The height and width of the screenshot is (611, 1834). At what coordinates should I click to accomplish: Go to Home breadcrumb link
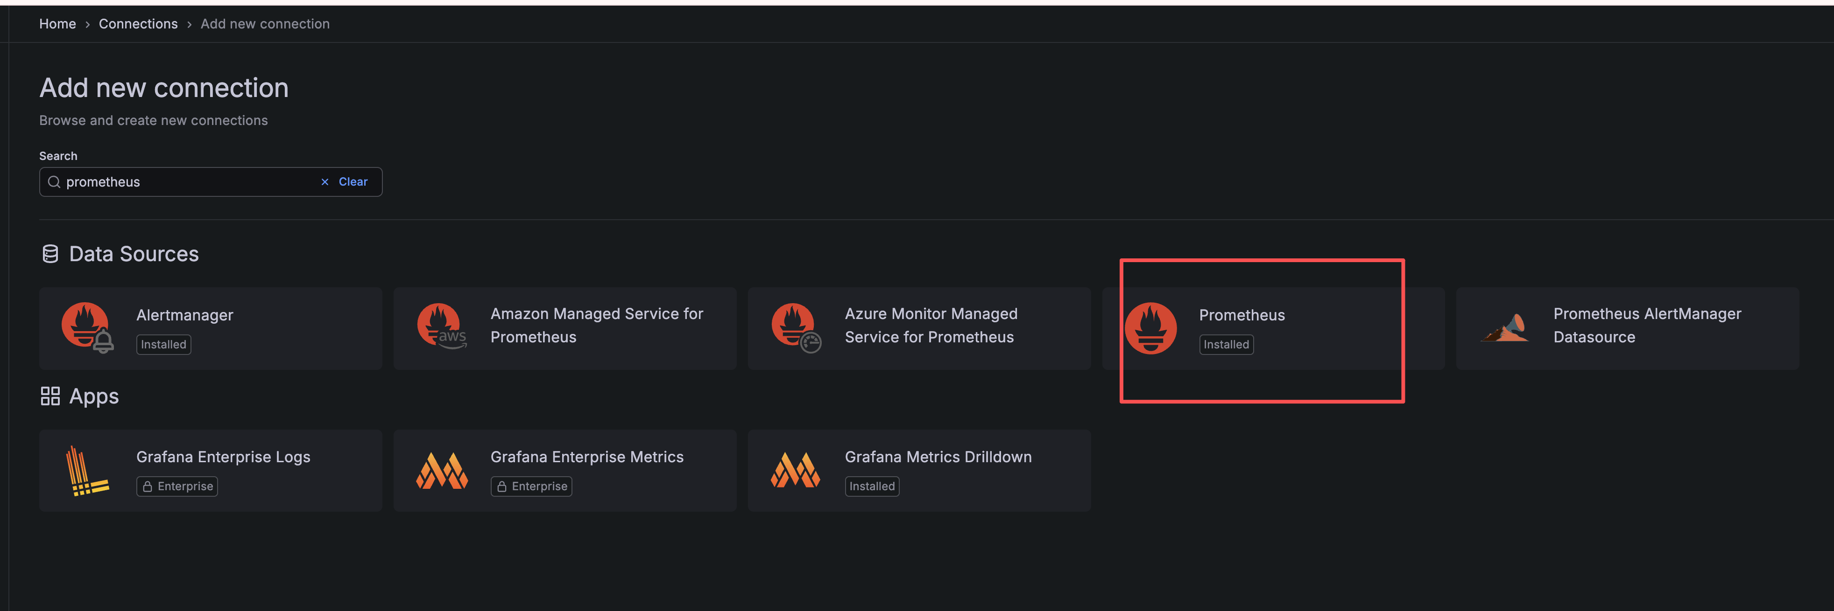(57, 23)
